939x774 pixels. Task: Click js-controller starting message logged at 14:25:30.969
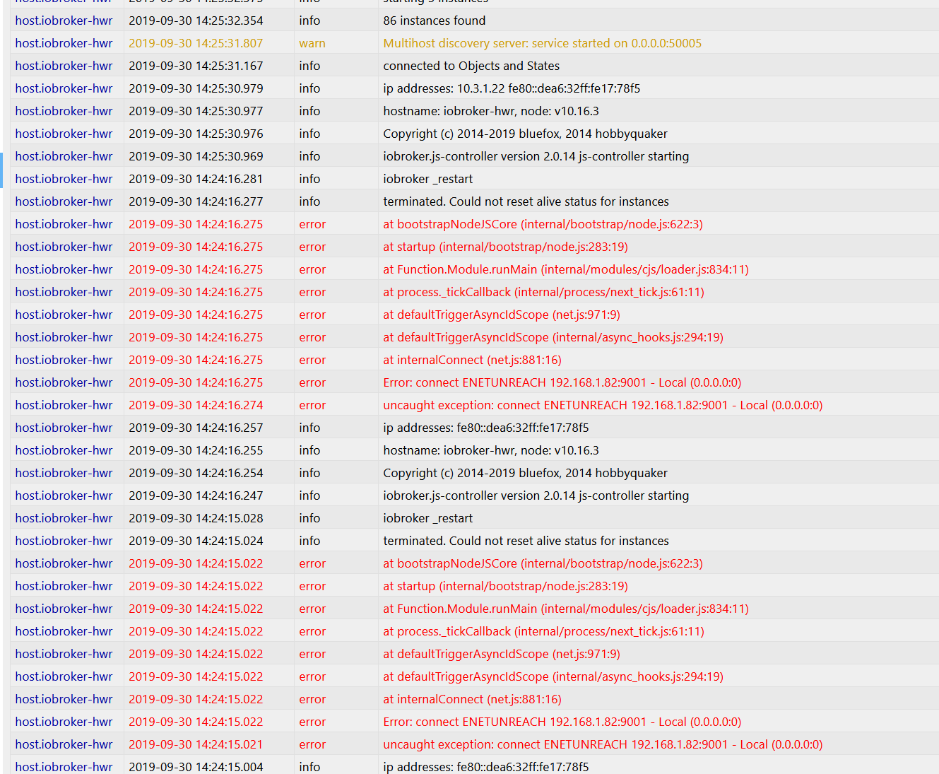pyautogui.click(x=536, y=156)
